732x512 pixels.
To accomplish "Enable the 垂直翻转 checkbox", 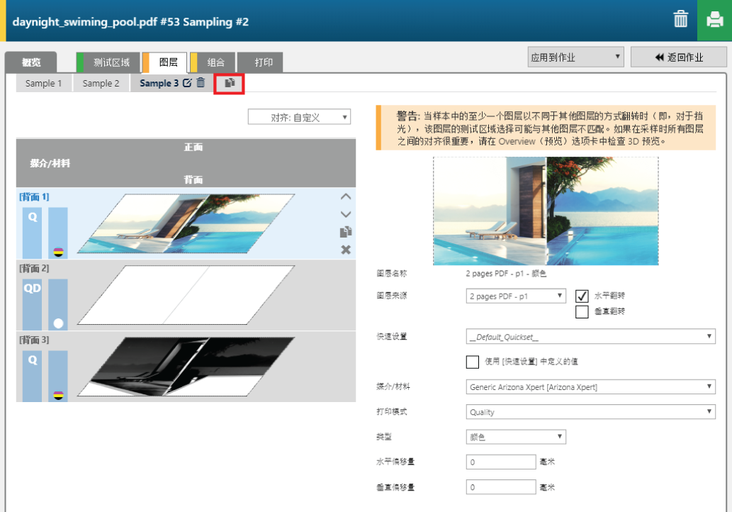I will (582, 312).
